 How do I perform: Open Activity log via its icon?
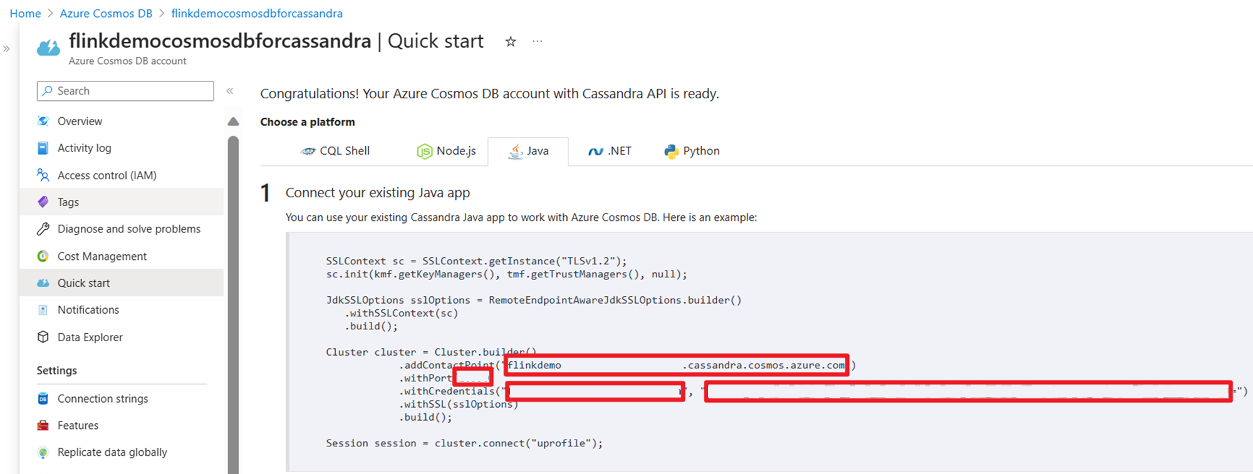point(43,148)
